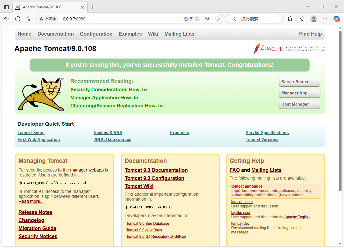344x248 pixels.
Task: Open the browser extensions icon
Action: click(x=290, y=19)
